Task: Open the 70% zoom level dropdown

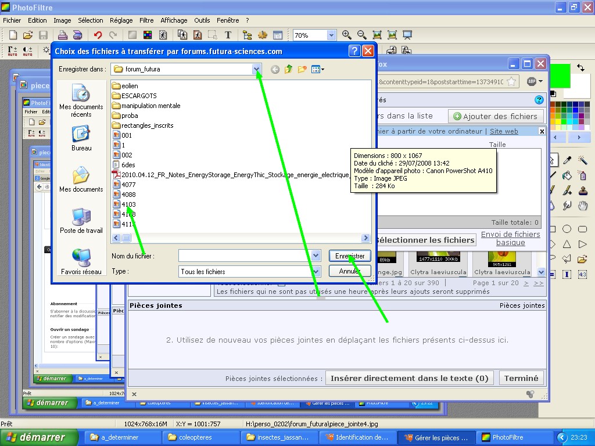Action: click(x=331, y=35)
